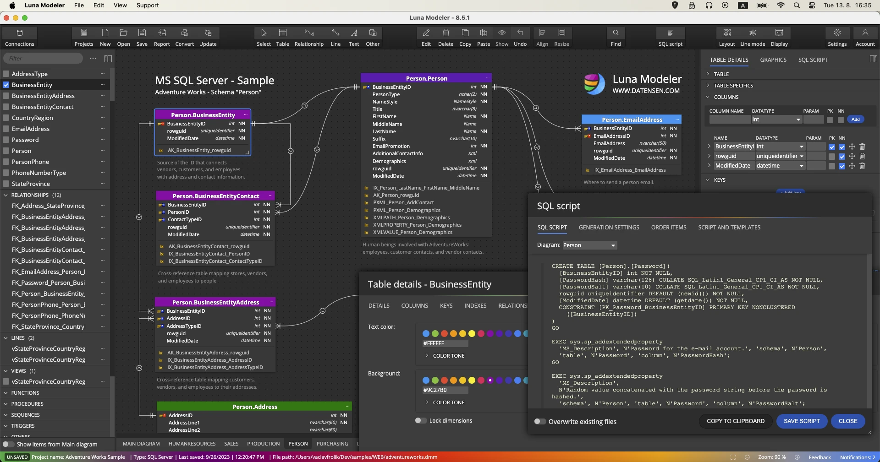Pick the green Background color swatch
The image size is (880, 462).
(435, 380)
